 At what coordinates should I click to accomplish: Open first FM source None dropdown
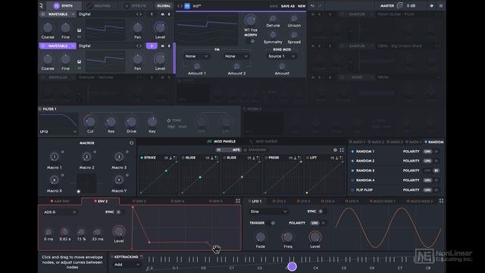[196, 56]
